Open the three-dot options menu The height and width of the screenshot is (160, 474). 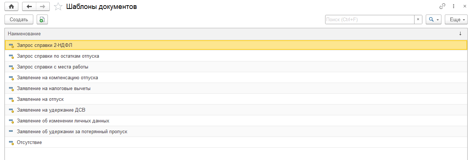click(453, 6)
